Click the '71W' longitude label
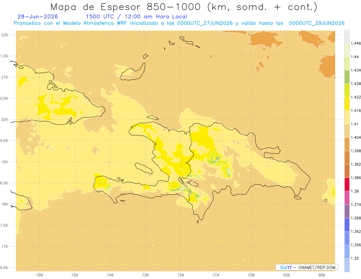This screenshot has height=279, width=361. [x=216, y=275]
